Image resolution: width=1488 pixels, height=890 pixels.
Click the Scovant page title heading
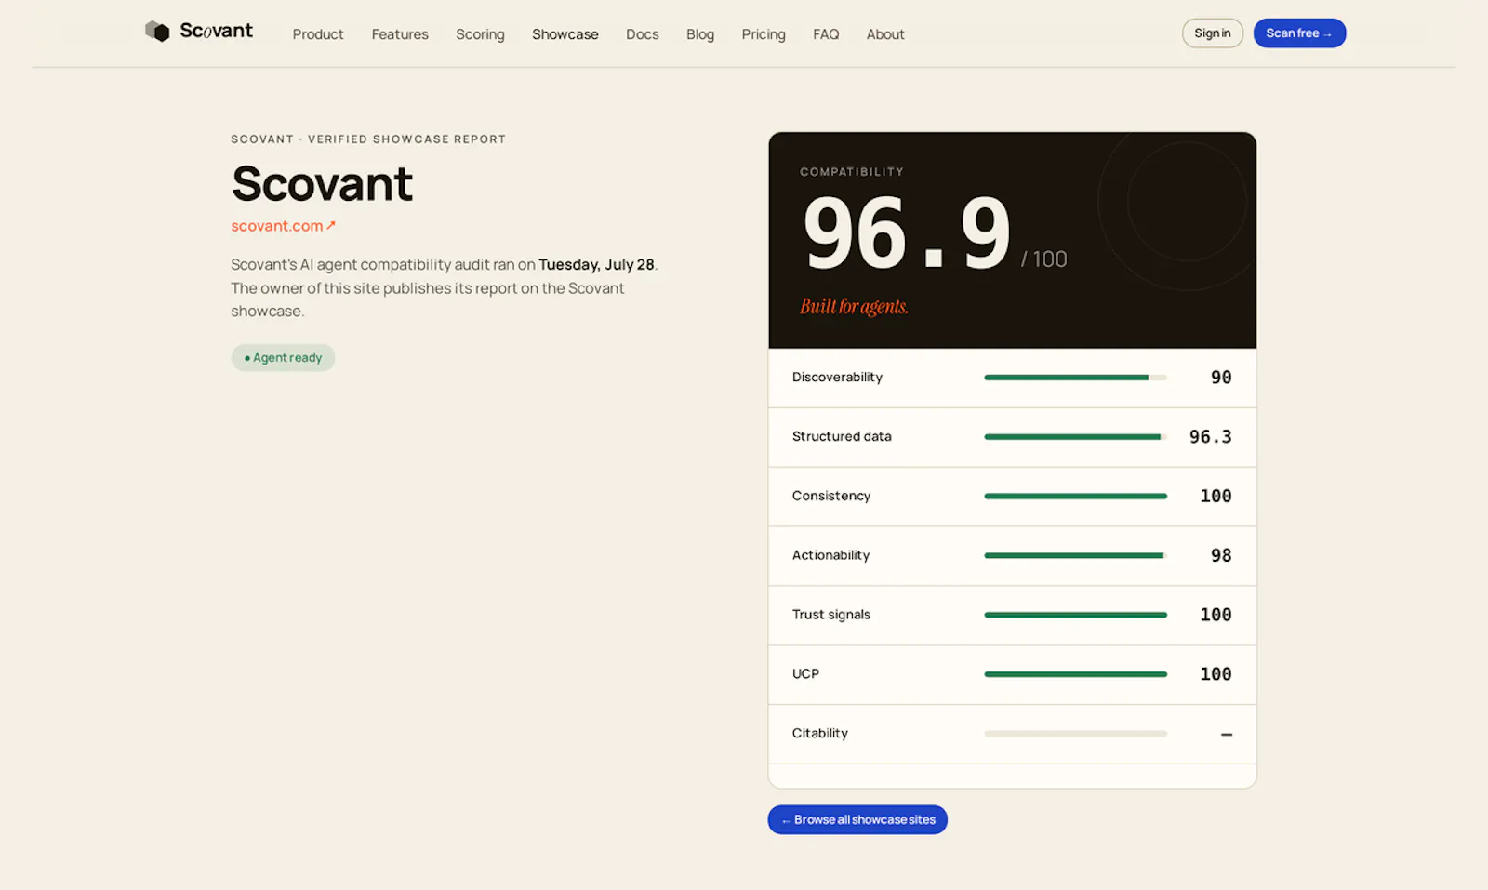coord(322,183)
